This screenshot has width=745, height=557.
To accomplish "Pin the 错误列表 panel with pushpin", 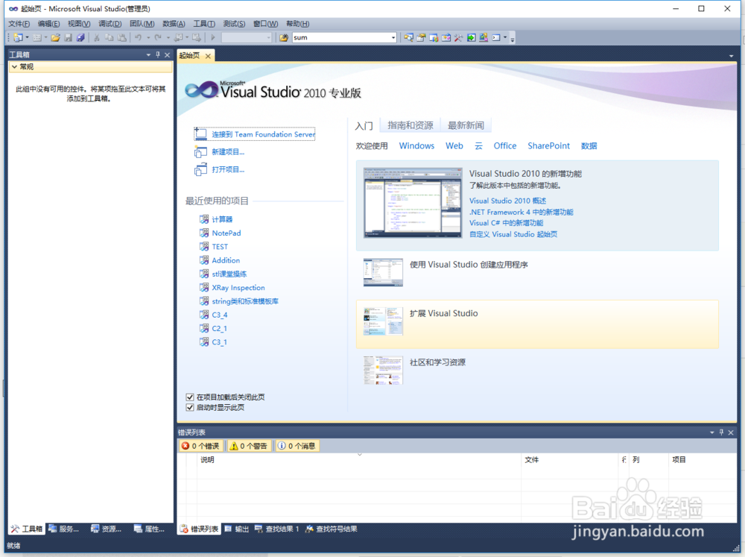I will pos(721,432).
